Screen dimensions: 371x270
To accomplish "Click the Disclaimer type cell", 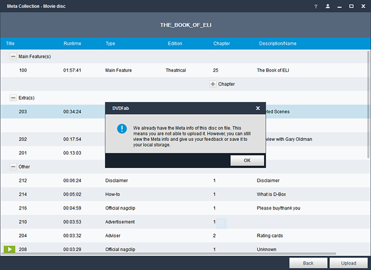I will (116, 180).
